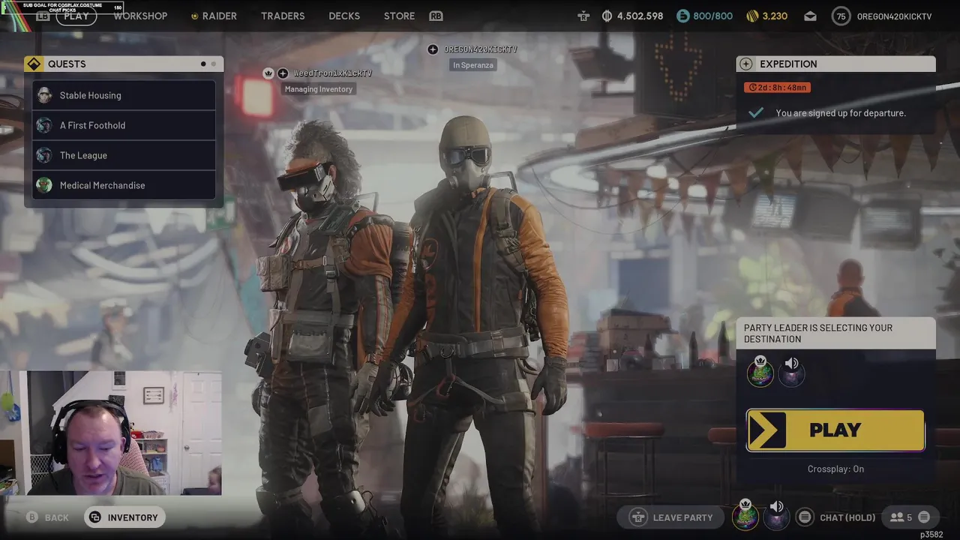Viewport: 960px width, 540px height.
Task: Click the A First Foothold trader portrait
Action: click(x=44, y=125)
